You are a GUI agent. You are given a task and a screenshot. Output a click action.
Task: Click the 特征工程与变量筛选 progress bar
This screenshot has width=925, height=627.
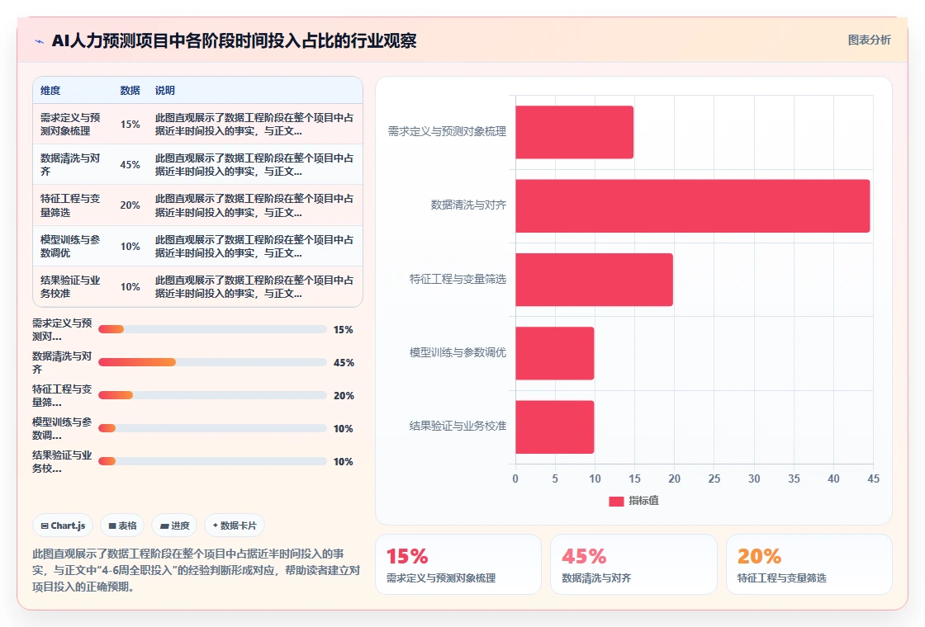point(212,395)
